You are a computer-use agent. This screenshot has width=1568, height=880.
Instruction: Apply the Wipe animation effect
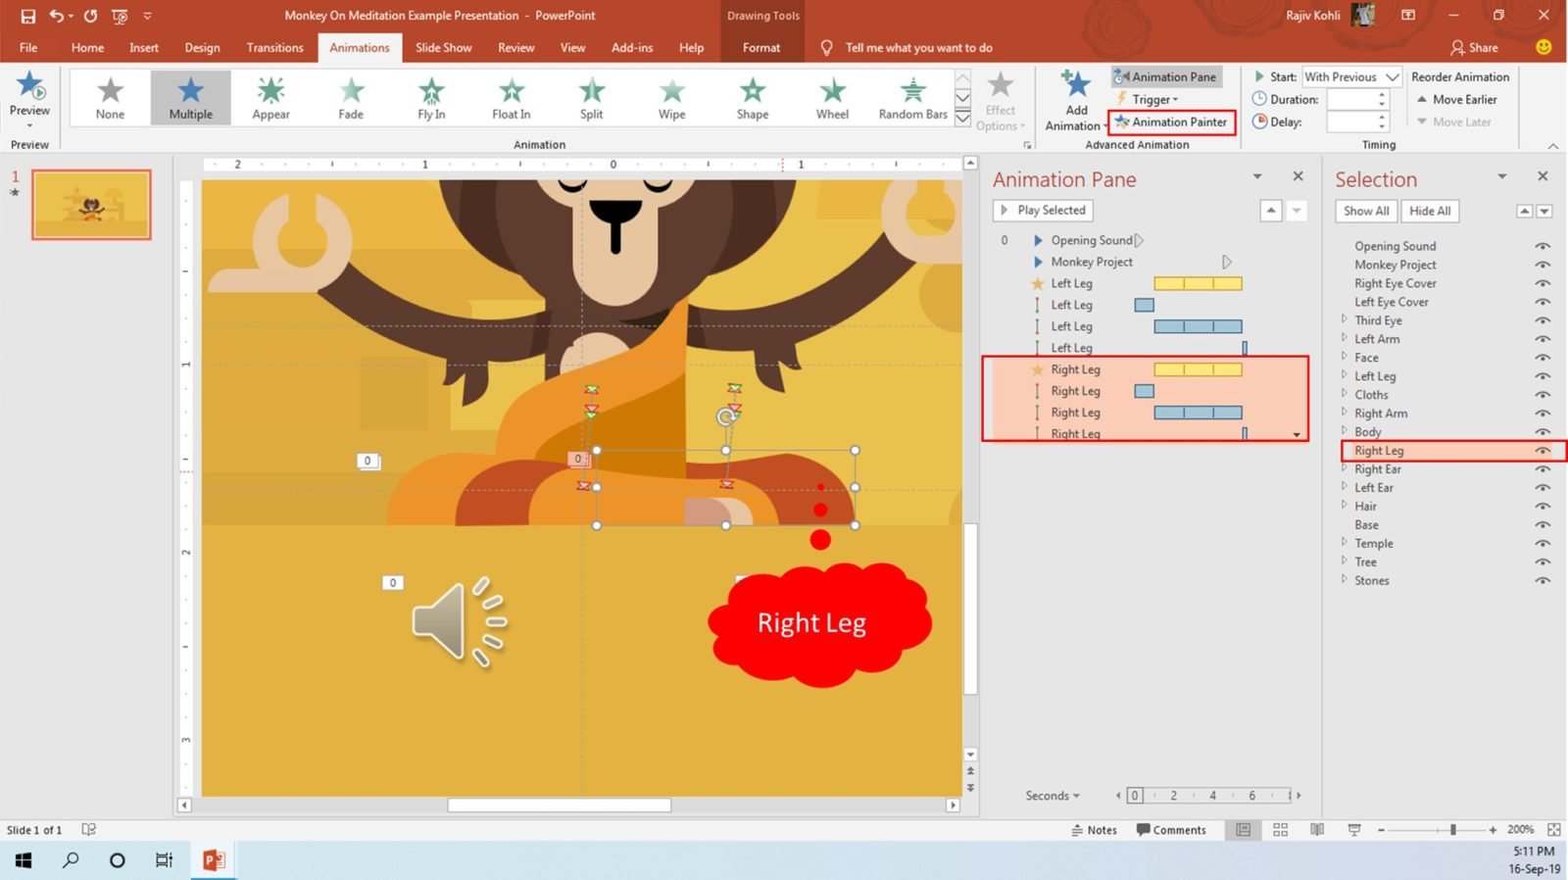[x=672, y=97]
